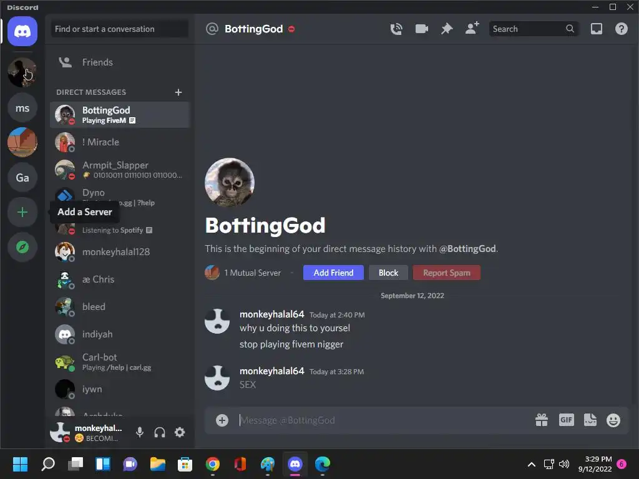Open the indiyah conversation
This screenshot has height=479, width=639.
(x=120, y=334)
